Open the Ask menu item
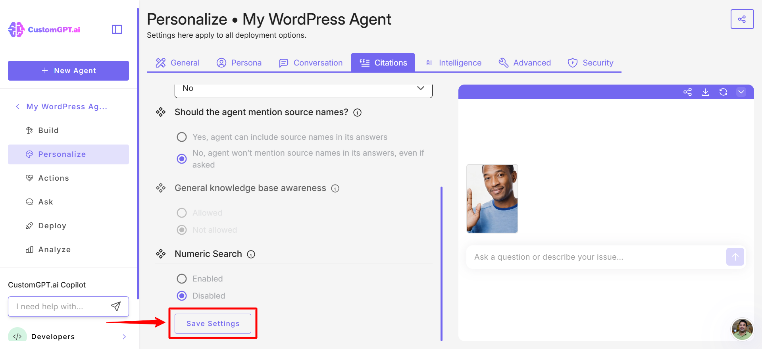The width and height of the screenshot is (762, 349). [68, 202]
